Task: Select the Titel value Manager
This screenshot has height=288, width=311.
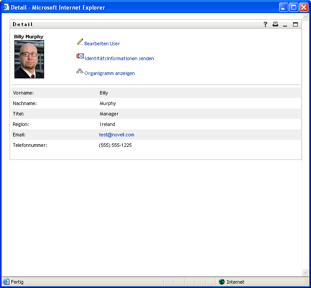Action: pos(109,114)
